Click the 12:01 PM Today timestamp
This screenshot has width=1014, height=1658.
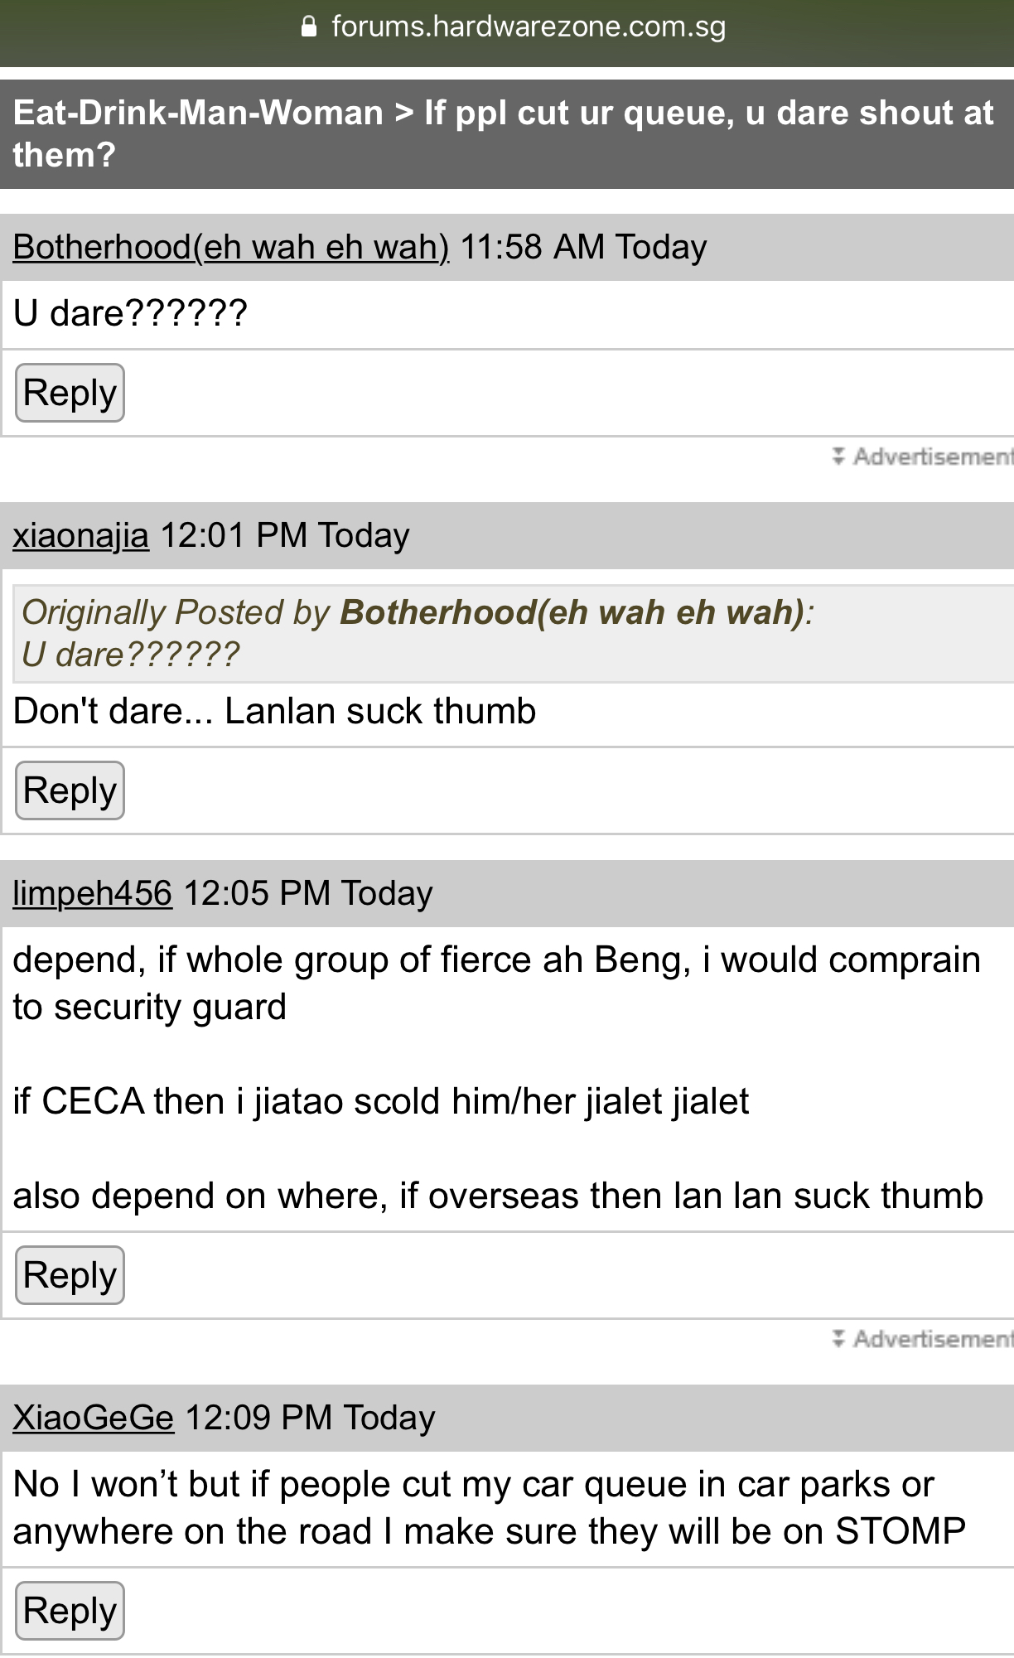pos(285,535)
